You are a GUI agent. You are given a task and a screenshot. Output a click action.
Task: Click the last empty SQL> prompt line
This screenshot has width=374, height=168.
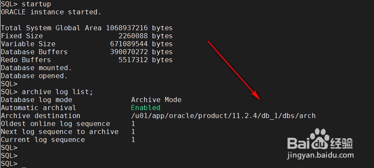click(x=9, y=164)
